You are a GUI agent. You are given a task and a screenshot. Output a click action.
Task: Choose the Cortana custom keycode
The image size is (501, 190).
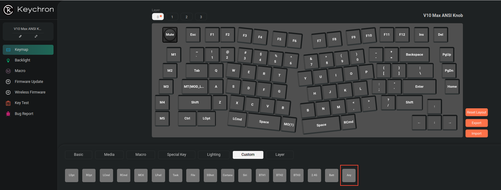click(x=228, y=175)
